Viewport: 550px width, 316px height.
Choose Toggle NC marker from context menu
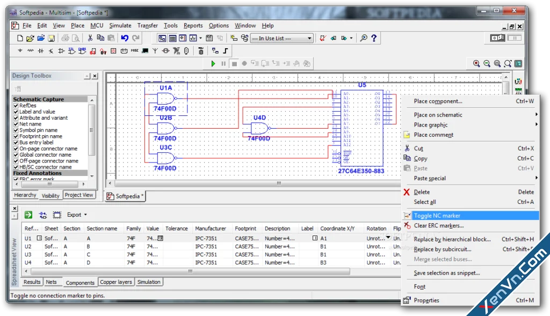(471, 216)
